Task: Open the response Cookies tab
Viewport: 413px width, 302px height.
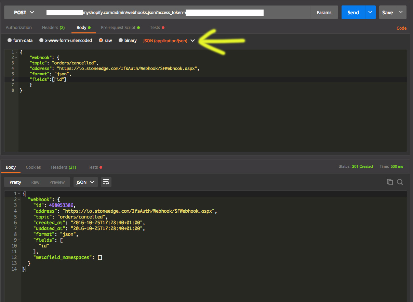Action: coord(33,167)
